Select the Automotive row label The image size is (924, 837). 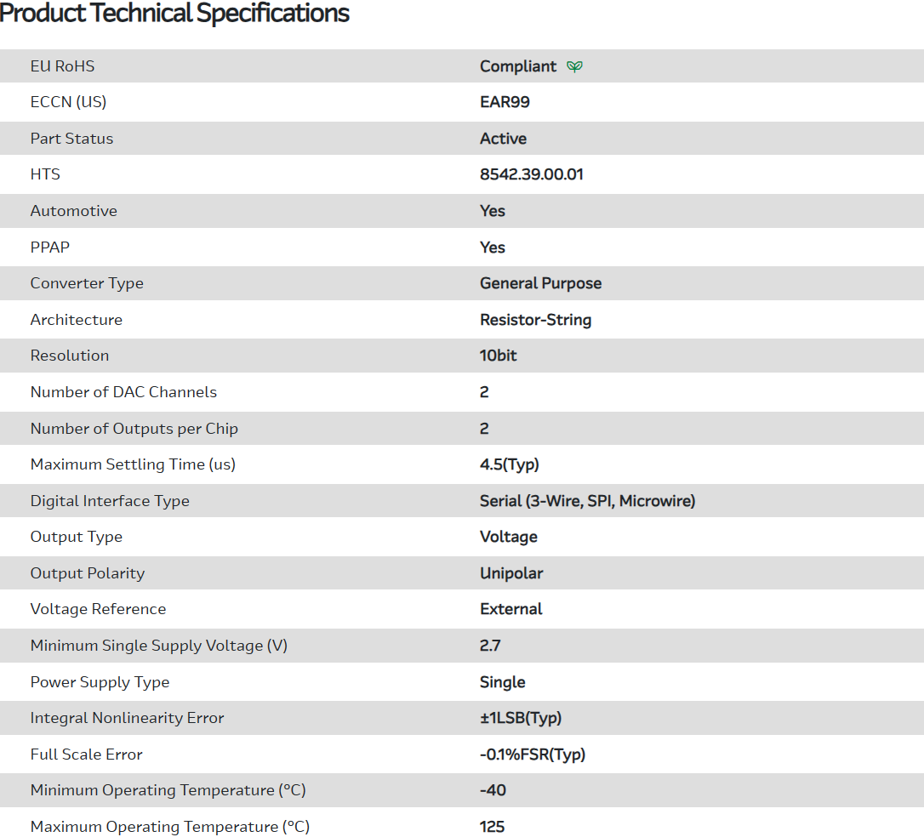[73, 211]
